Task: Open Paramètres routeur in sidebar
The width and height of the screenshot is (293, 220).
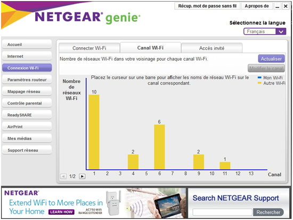Action: point(27,79)
